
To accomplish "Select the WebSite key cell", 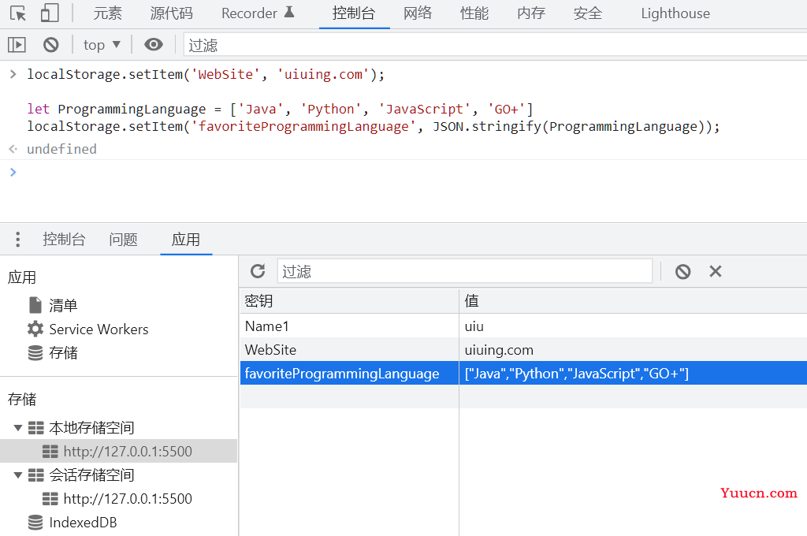I will 349,350.
